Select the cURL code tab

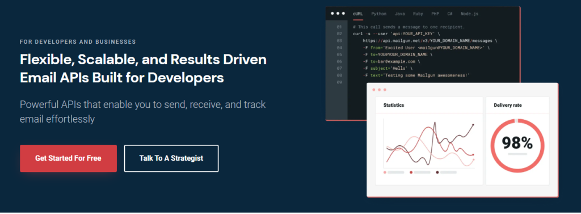click(357, 14)
